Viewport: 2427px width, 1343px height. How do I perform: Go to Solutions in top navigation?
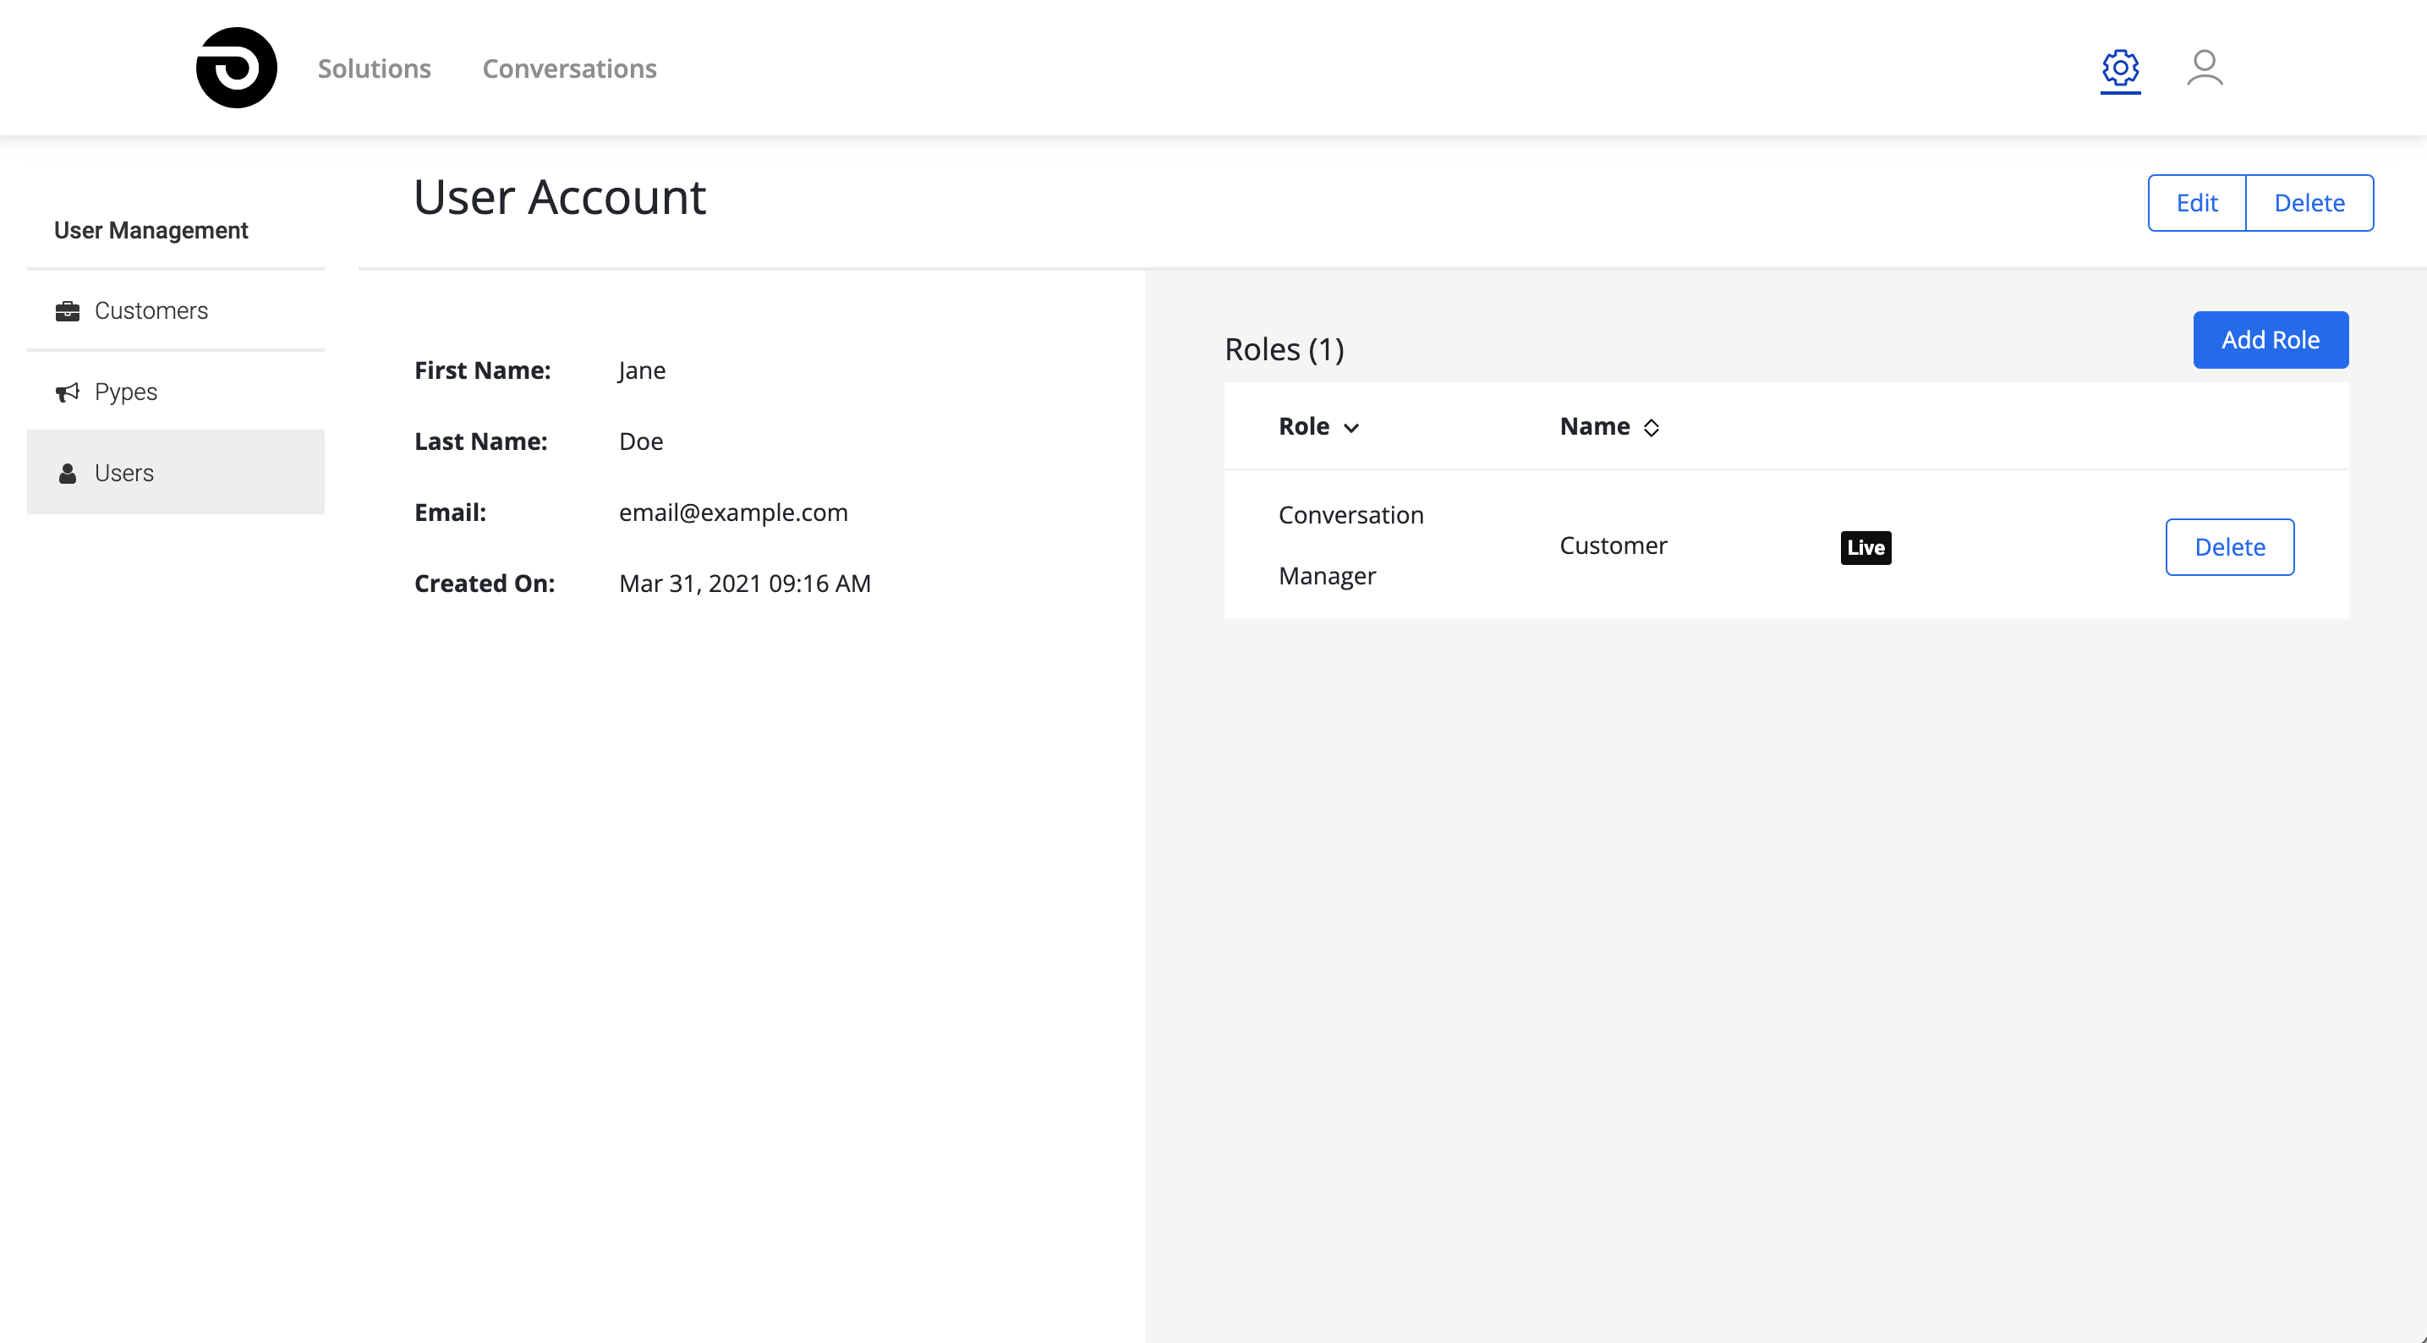(x=374, y=68)
